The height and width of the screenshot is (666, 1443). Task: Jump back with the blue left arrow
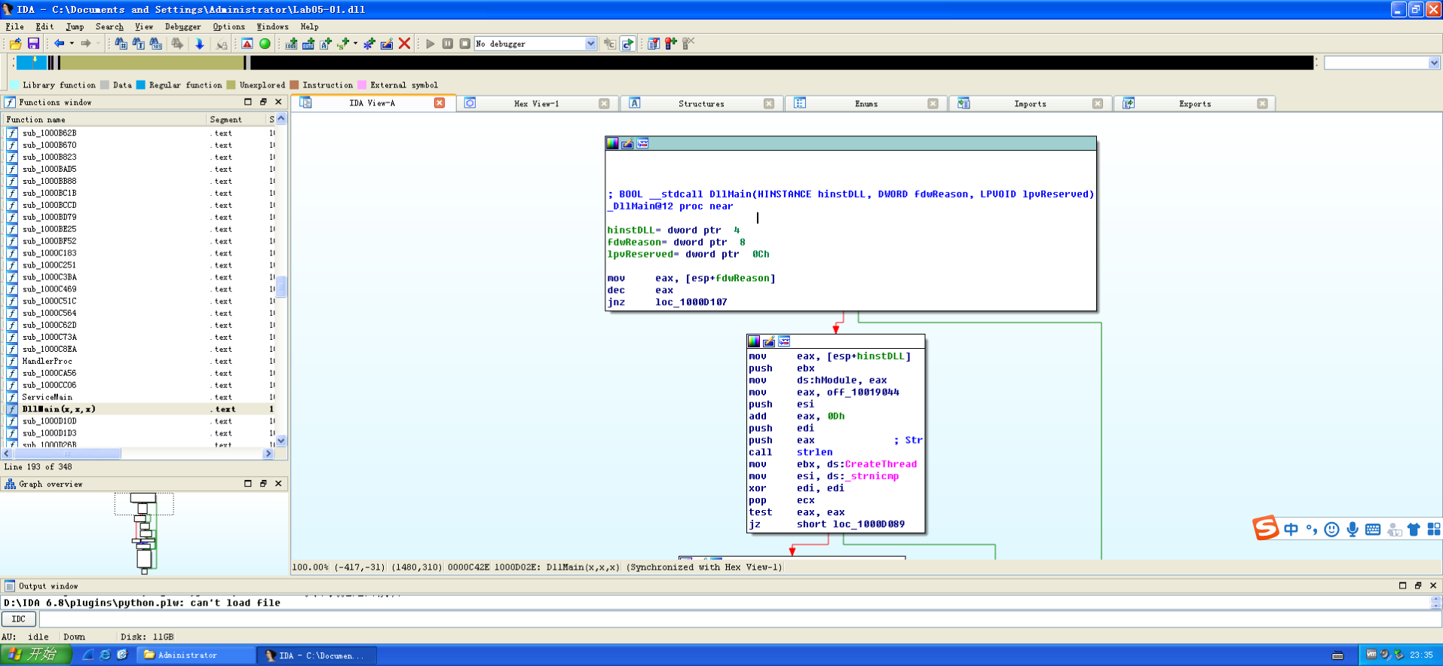pos(59,44)
